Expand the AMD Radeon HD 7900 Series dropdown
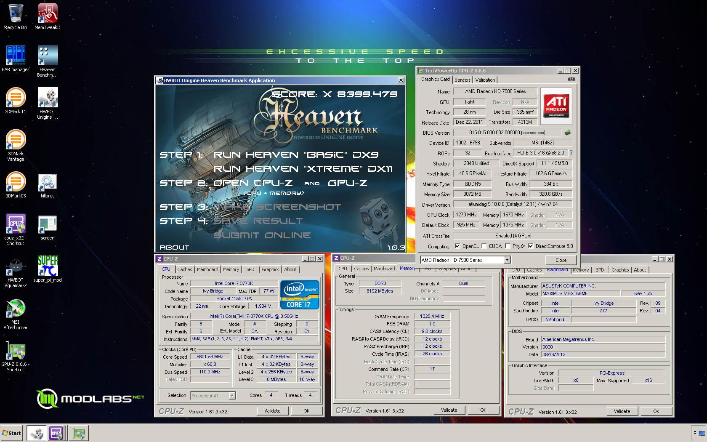This screenshot has width=707, height=442. tap(507, 260)
